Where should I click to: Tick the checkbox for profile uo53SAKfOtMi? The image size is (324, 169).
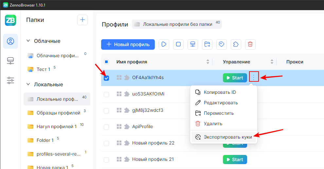106,94
